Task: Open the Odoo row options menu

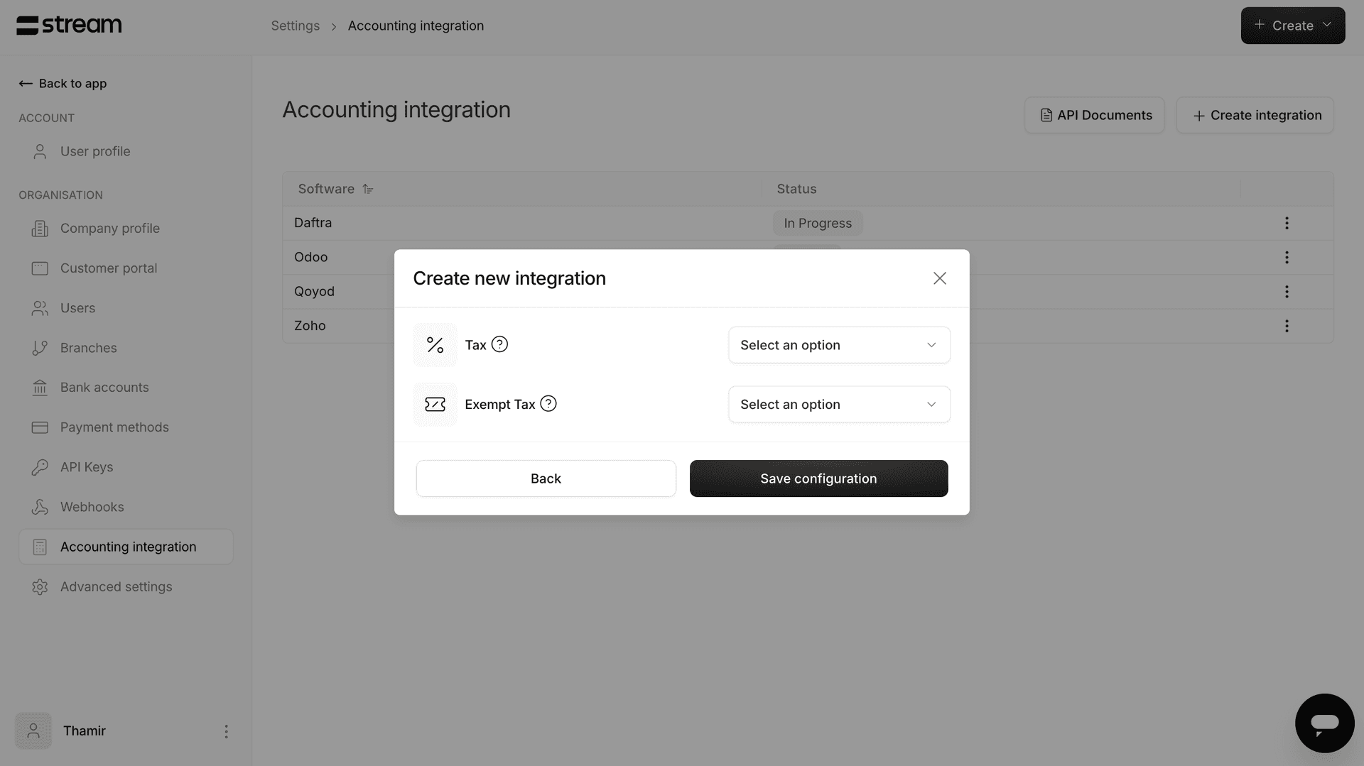Action: 1287,257
